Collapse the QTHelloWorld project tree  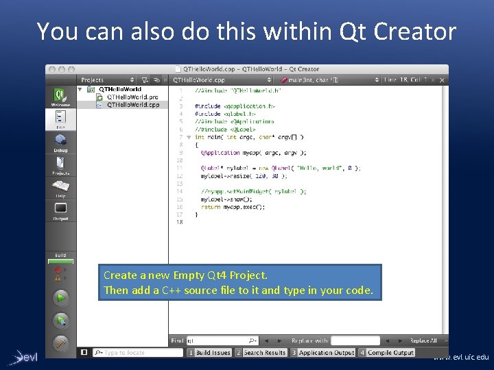[x=80, y=89]
